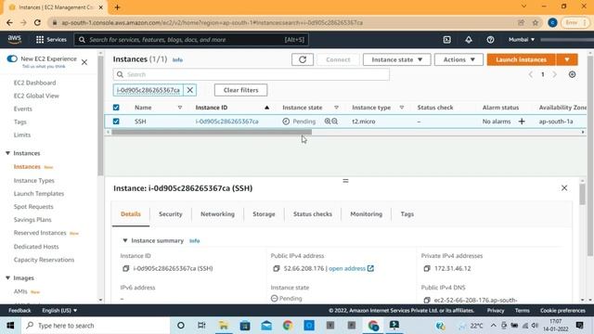
Task: Copy the public IPv4 DNS
Action: 427,300
